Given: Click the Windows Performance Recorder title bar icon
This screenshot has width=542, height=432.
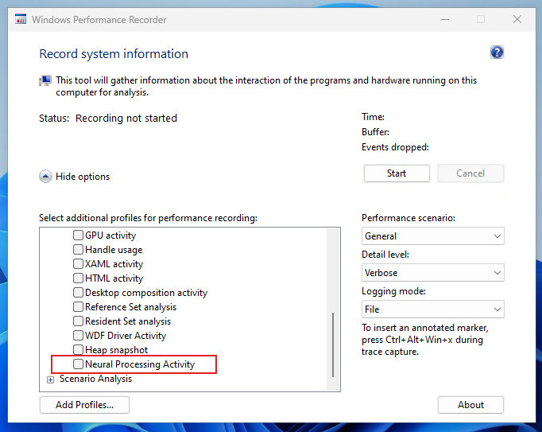Looking at the screenshot, I should click(x=21, y=19).
